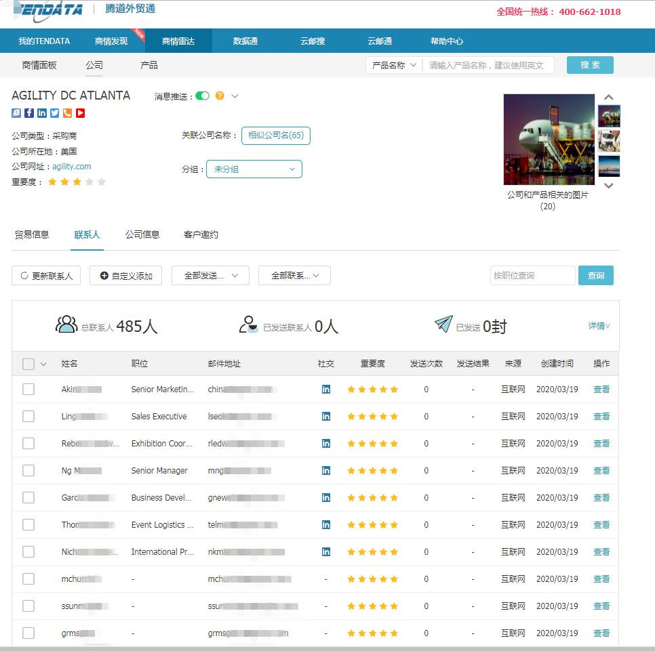Open LinkedIn profile for Exhibition Coor... row
The width and height of the screenshot is (655, 651).
[326, 443]
